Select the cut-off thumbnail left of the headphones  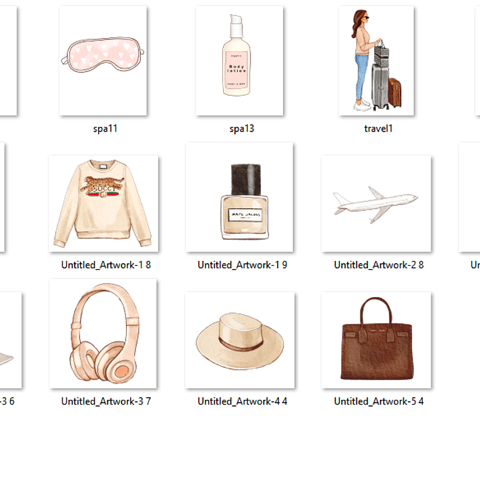point(10,340)
